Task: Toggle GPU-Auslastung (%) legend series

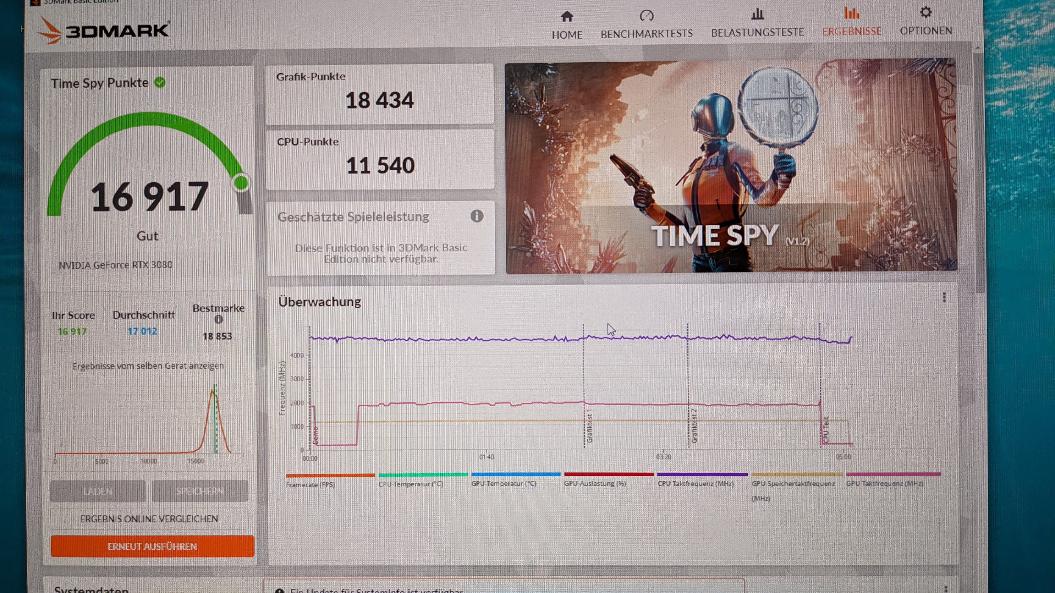Action: (595, 483)
